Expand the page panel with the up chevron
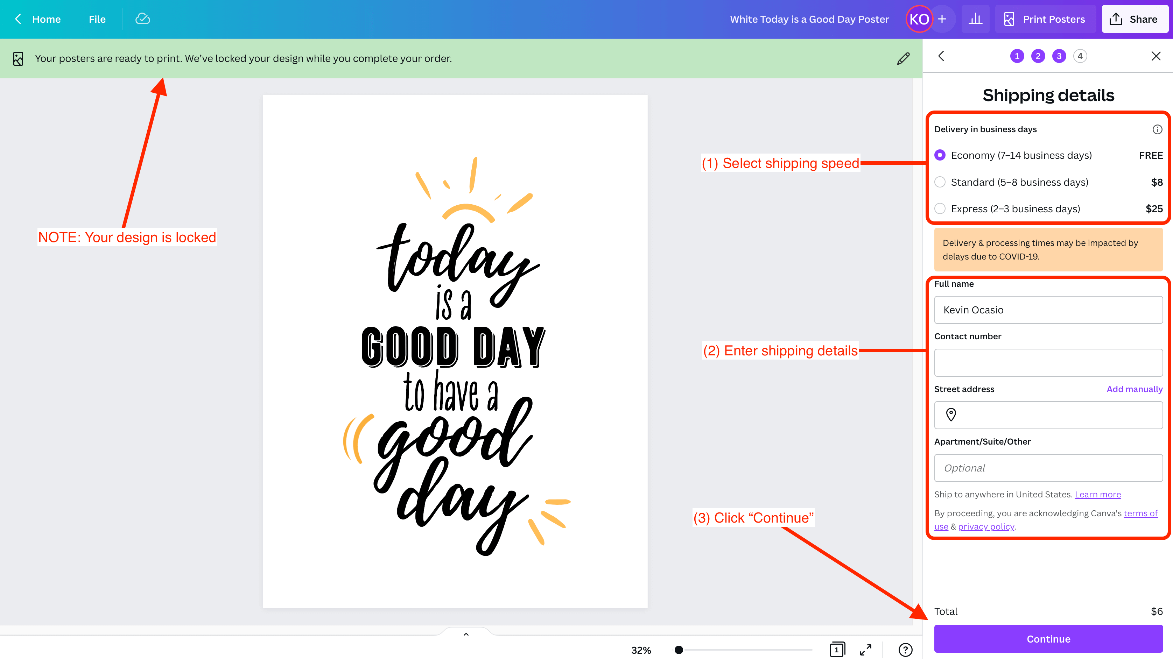This screenshot has height=659, width=1173. click(x=466, y=634)
